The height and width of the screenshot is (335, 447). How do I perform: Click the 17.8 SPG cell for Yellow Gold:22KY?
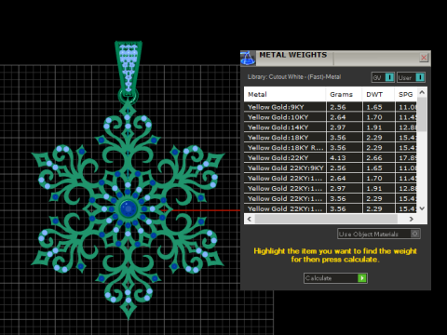[x=406, y=158]
